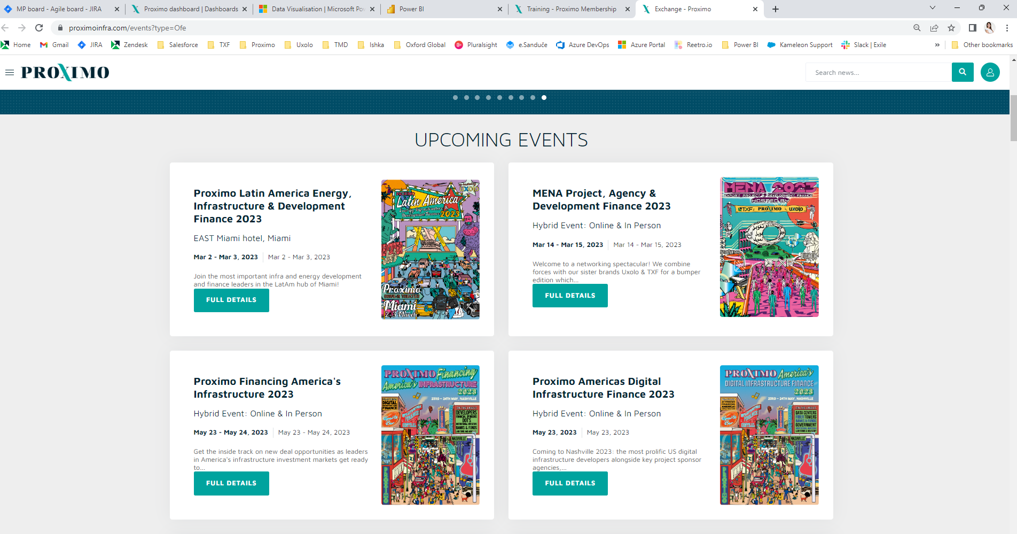Select the last highlighted carousel dot
1017x534 pixels.
(x=544, y=98)
